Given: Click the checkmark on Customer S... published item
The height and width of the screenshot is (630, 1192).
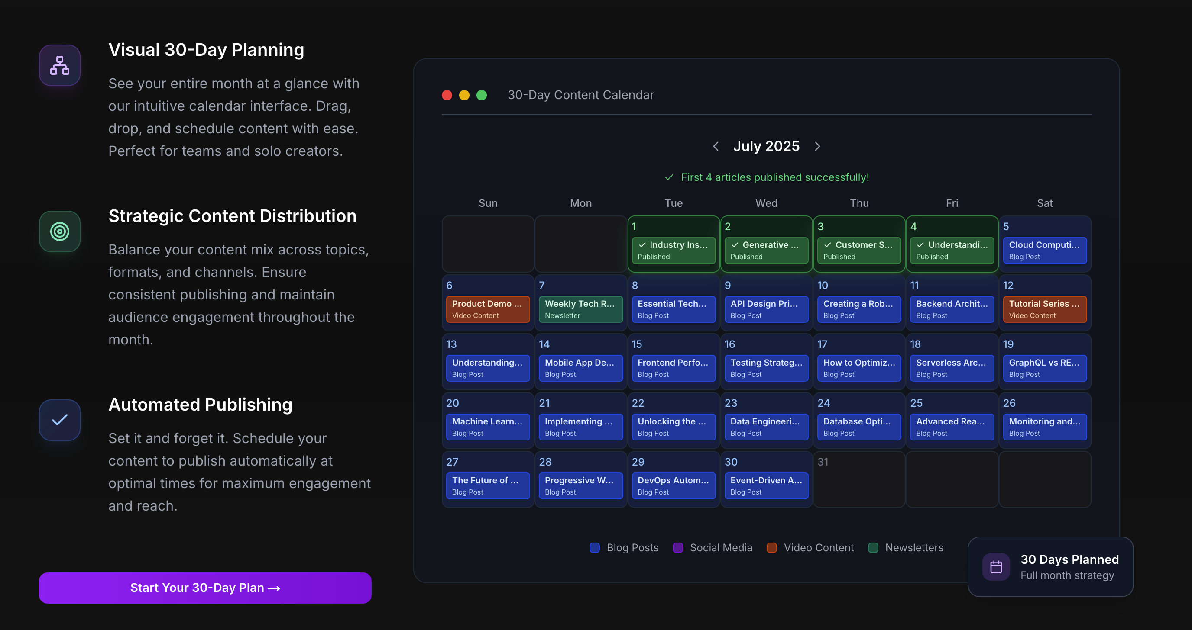Looking at the screenshot, I should coord(827,245).
